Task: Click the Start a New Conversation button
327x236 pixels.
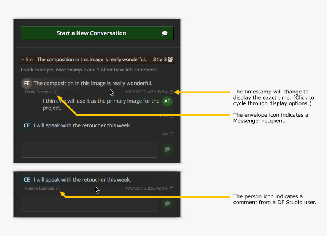Action: point(97,33)
